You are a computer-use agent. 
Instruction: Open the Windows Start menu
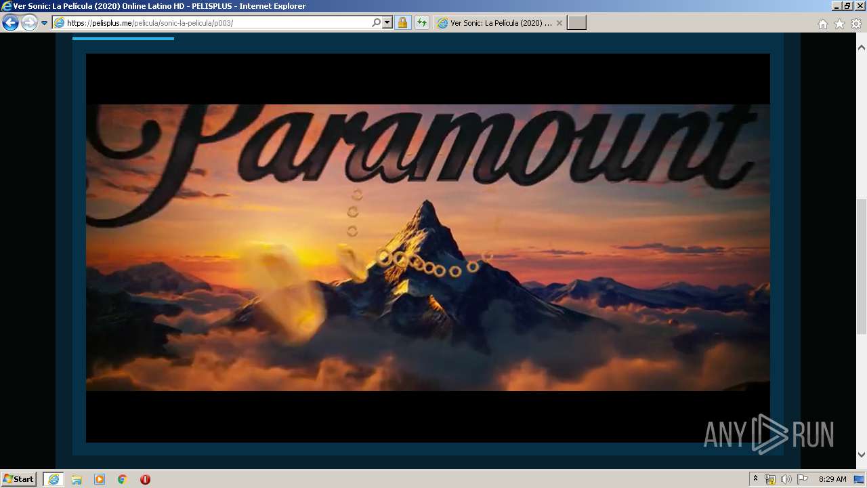click(19, 479)
